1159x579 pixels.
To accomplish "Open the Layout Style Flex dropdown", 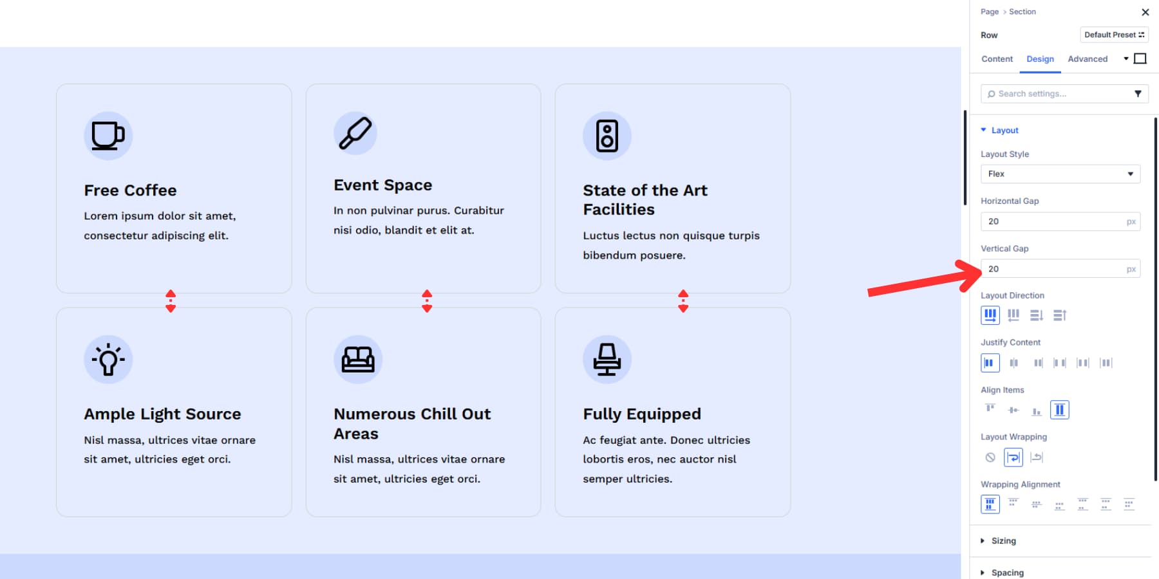I will click(x=1060, y=174).
